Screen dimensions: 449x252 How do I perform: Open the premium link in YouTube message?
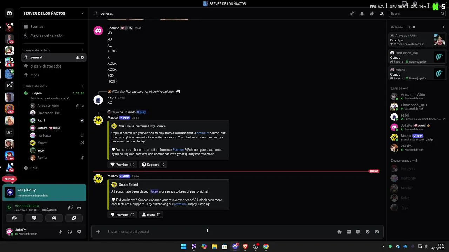click(203, 133)
